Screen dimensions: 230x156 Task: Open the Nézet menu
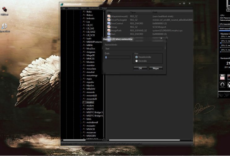84,8
